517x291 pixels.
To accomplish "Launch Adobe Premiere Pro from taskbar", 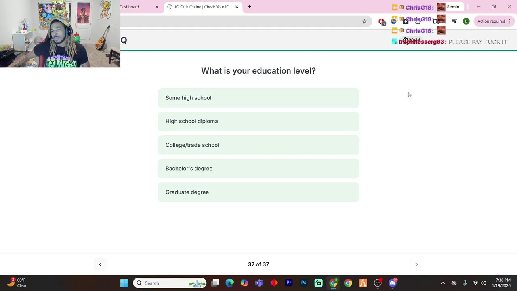I will [289, 283].
